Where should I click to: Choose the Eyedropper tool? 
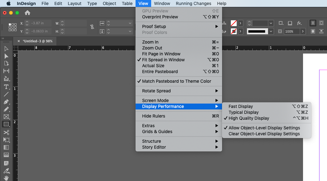coord(6,171)
